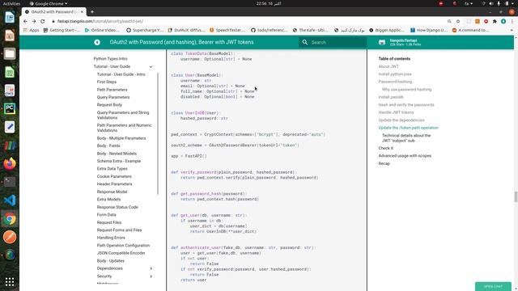This screenshot has height=291, width=518.
Task: Open Request Body tutorial page
Action: click(109, 105)
